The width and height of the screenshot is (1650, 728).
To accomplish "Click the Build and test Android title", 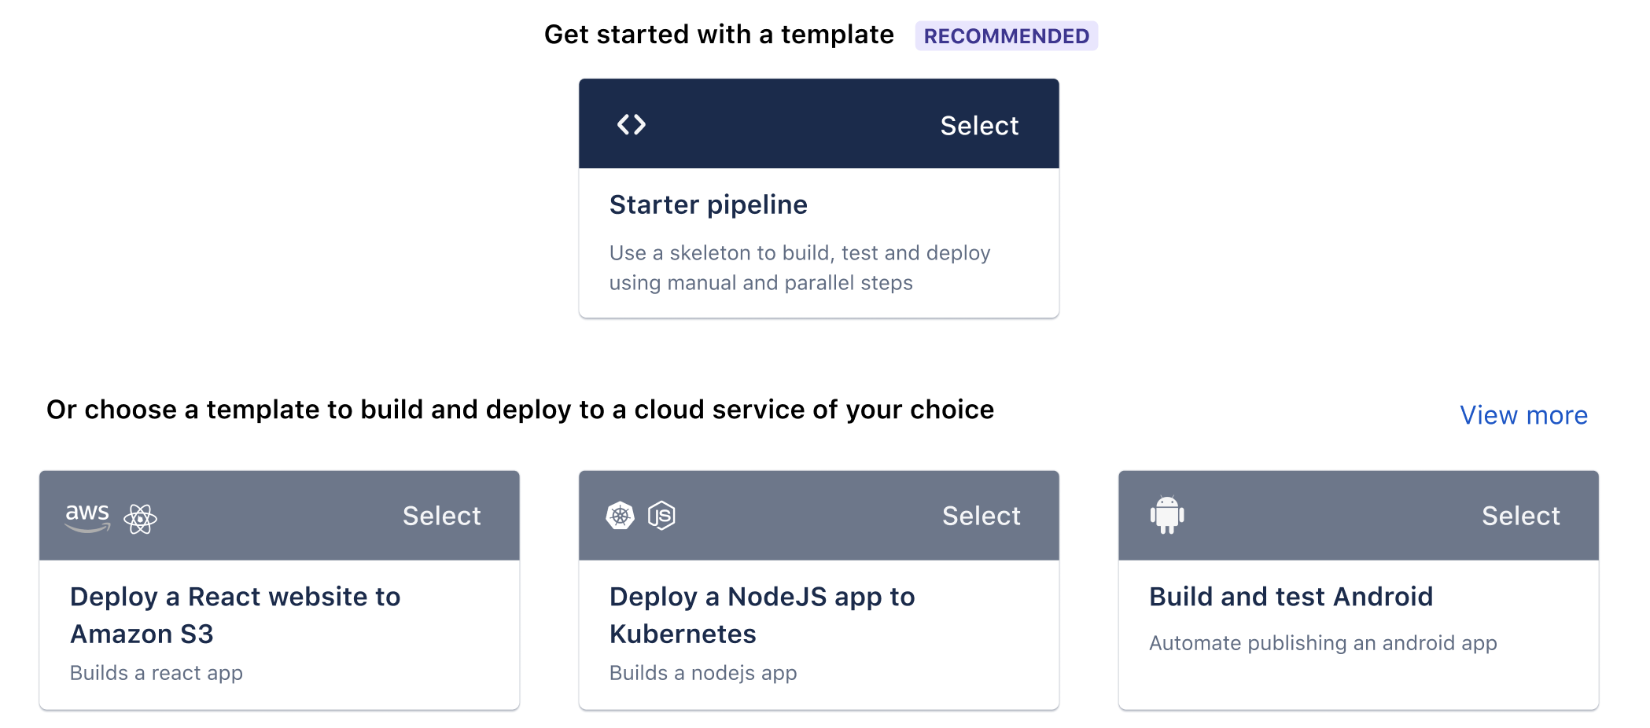I will coord(1291,597).
